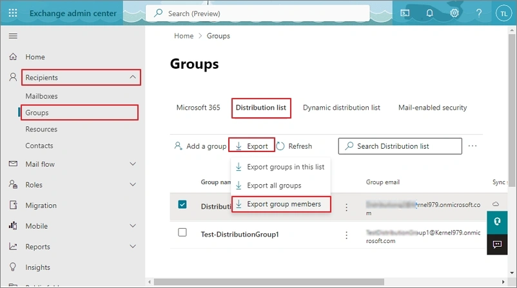Open the notifications bell
Screen dimensions: 517x288
pyautogui.click(x=429, y=13)
